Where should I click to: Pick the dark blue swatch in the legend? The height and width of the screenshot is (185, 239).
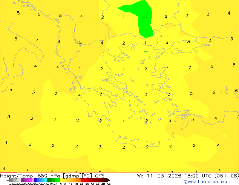[x=35, y=180]
